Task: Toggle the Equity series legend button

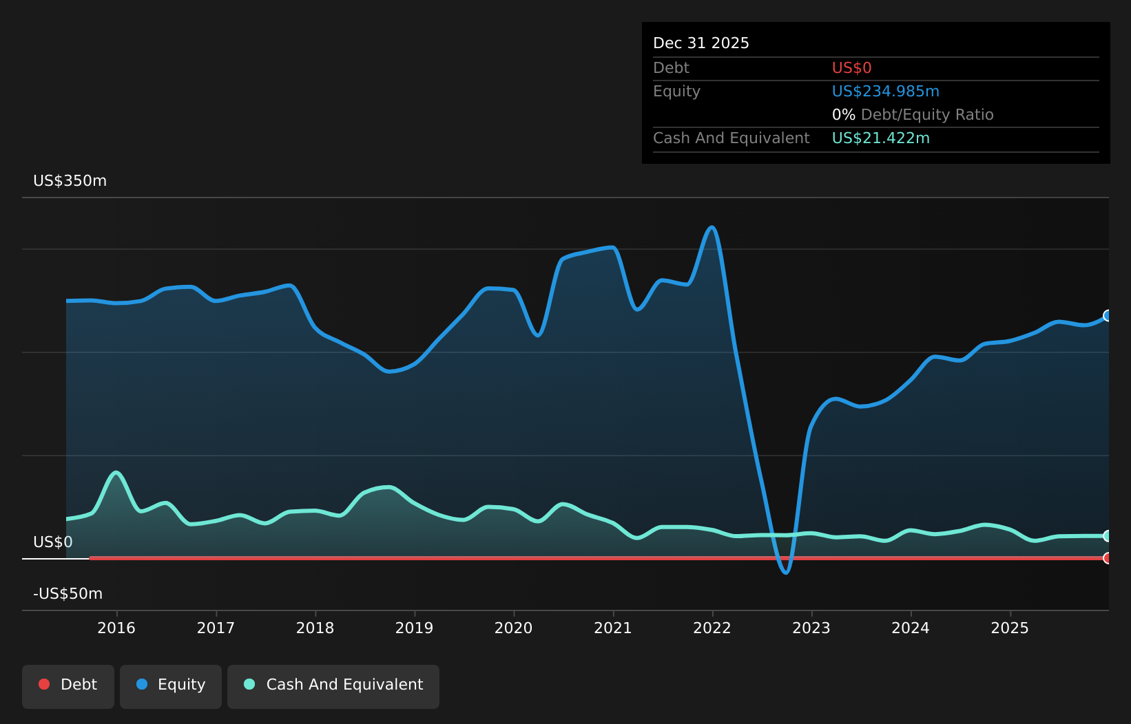Action: [x=171, y=686]
